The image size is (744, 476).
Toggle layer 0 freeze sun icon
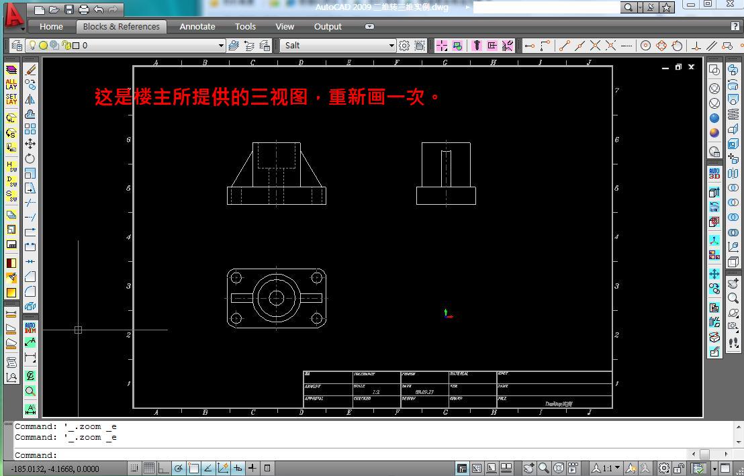point(43,45)
